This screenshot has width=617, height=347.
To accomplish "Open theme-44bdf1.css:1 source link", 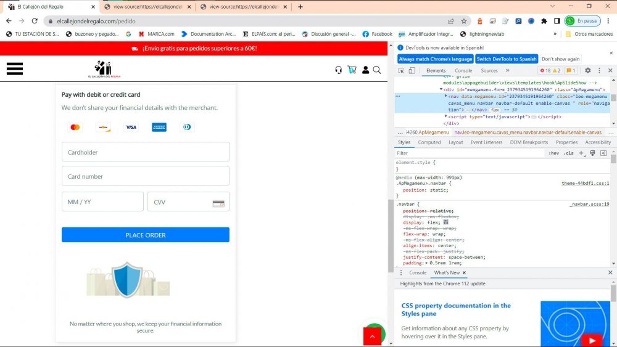I will [x=585, y=184].
